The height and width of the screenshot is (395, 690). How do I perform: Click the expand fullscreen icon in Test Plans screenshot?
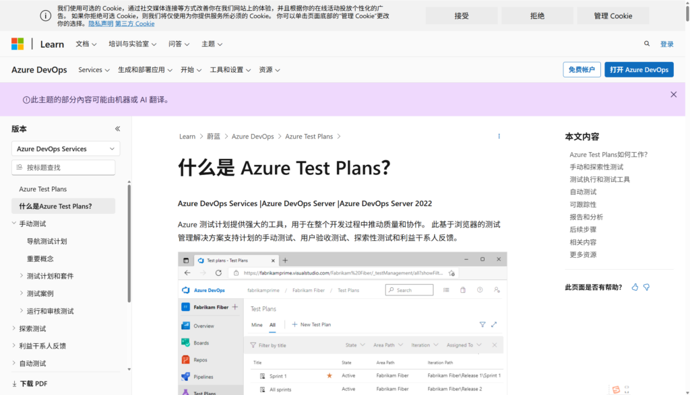pyautogui.click(x=494, y=324)
